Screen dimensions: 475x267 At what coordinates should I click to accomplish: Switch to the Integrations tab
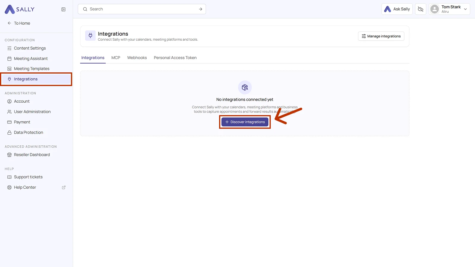click(x=93, y=58)
